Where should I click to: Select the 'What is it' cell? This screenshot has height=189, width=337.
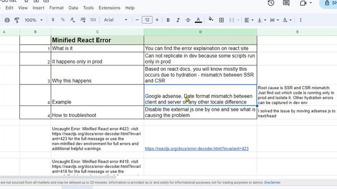click(x=97, y=48)
